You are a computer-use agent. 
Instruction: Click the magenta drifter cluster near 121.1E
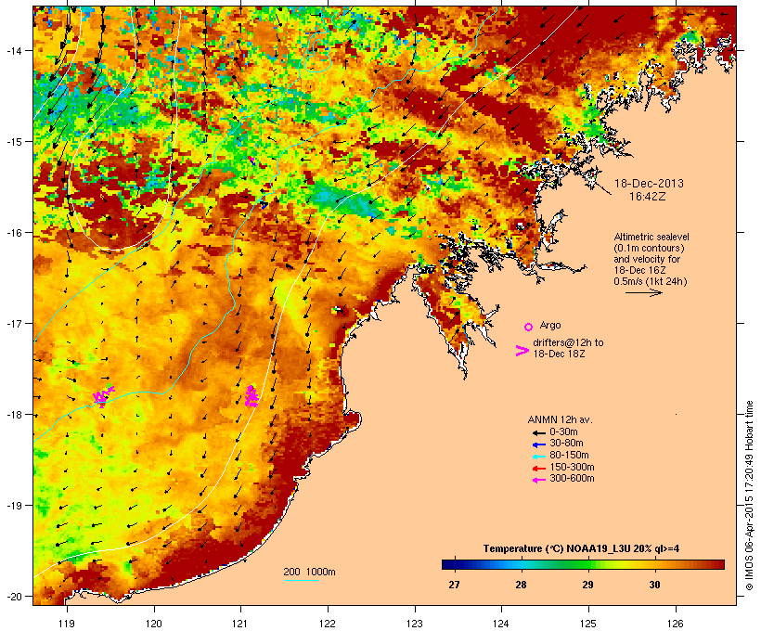point(252,396)
